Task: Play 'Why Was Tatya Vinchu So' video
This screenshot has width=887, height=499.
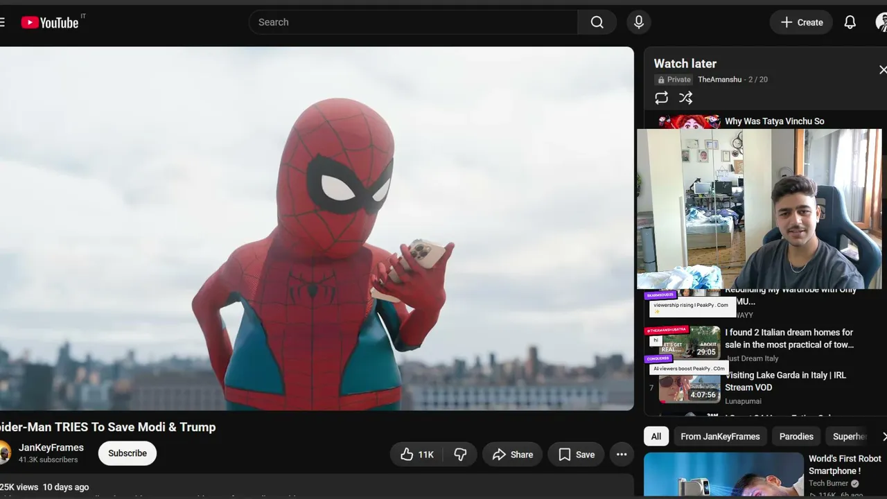Action: click(x=775, y=121)
